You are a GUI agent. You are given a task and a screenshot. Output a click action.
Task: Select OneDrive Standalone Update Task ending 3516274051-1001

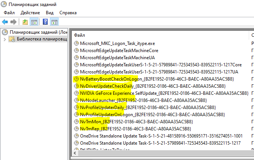pyautogui.click(x=161, y=136)
